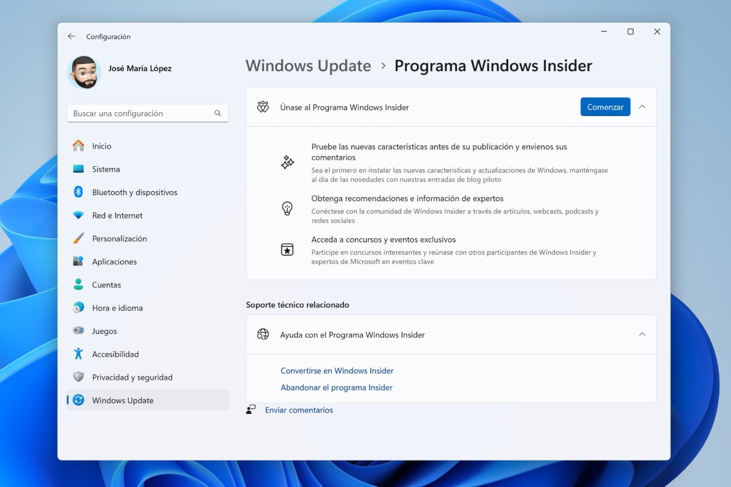Minimize the Configuración window
Viewport: 731px width, 487px height.
coord(604,32)
